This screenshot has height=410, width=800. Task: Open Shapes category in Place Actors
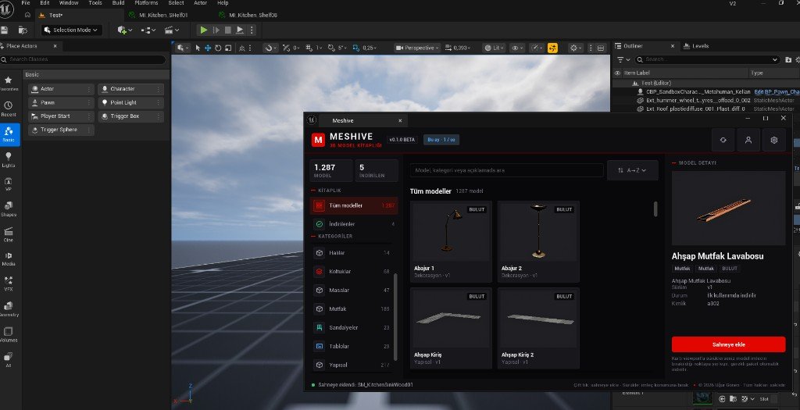tap(9, 209)
